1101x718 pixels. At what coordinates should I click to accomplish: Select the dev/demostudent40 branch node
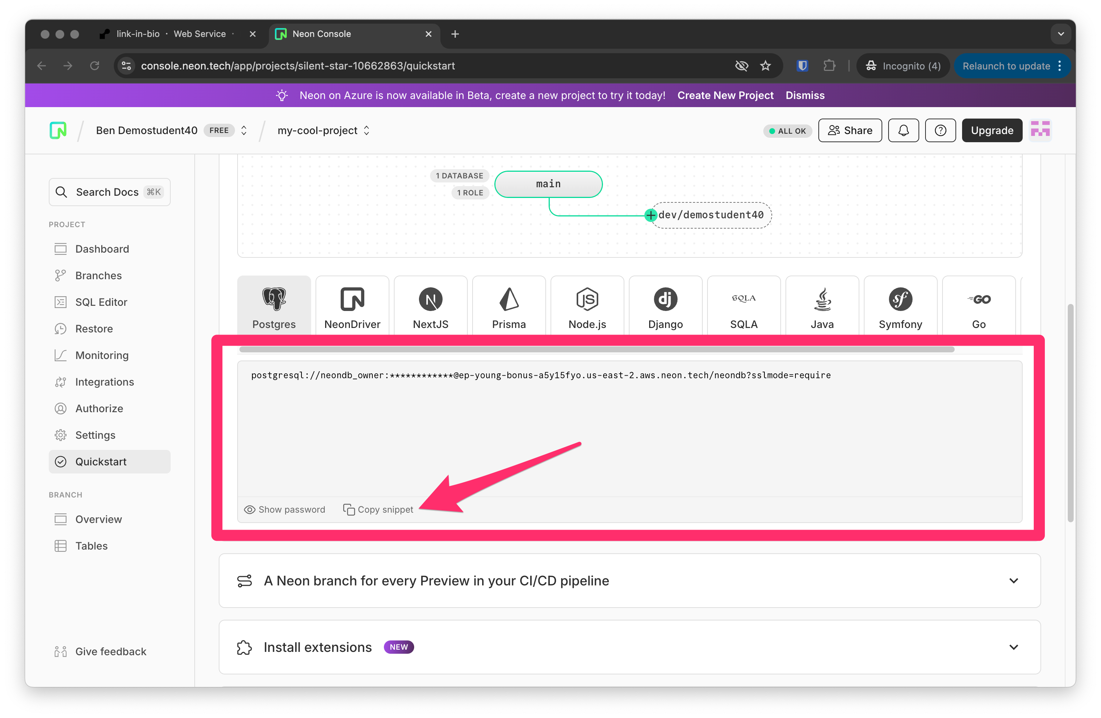711,215
